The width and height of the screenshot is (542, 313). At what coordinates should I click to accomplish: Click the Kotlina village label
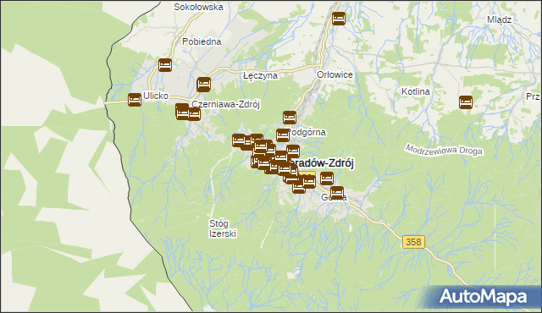pos(416,91)
